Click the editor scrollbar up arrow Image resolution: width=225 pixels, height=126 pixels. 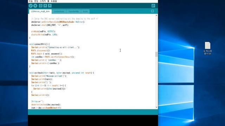156,15
